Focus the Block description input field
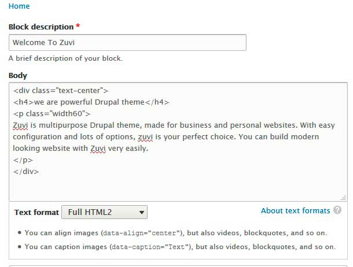 pos(127,43)
